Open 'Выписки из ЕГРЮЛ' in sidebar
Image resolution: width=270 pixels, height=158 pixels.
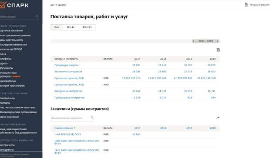(11, 49)
